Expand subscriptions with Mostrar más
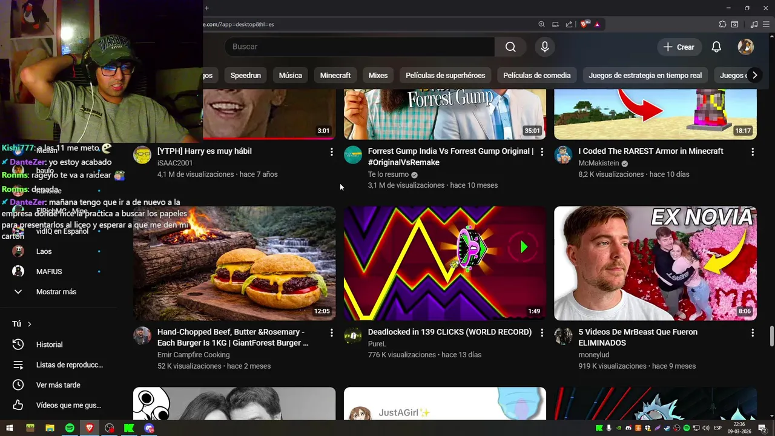775x436 pixels. pos(56,292)
